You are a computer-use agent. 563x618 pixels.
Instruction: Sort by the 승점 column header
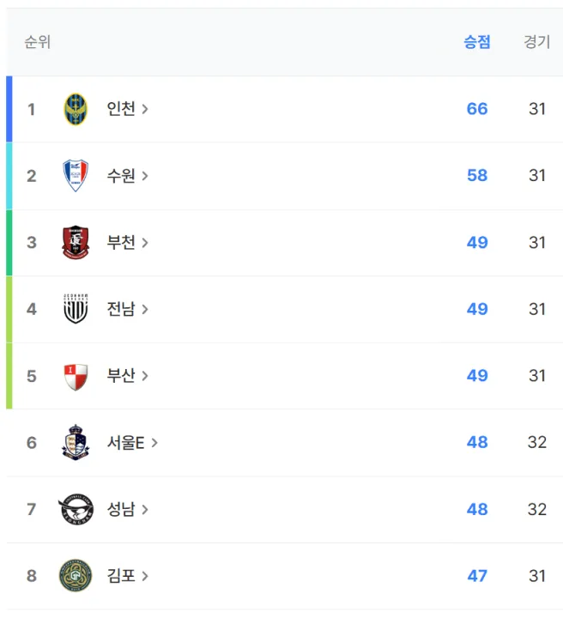[477, 42]
